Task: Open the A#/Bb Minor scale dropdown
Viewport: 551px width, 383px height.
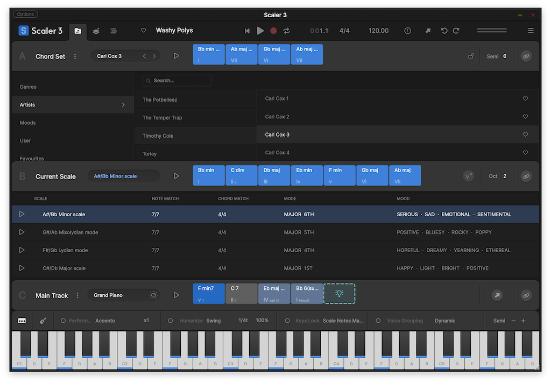Action: pyautogui.click(x=124, y=176)
